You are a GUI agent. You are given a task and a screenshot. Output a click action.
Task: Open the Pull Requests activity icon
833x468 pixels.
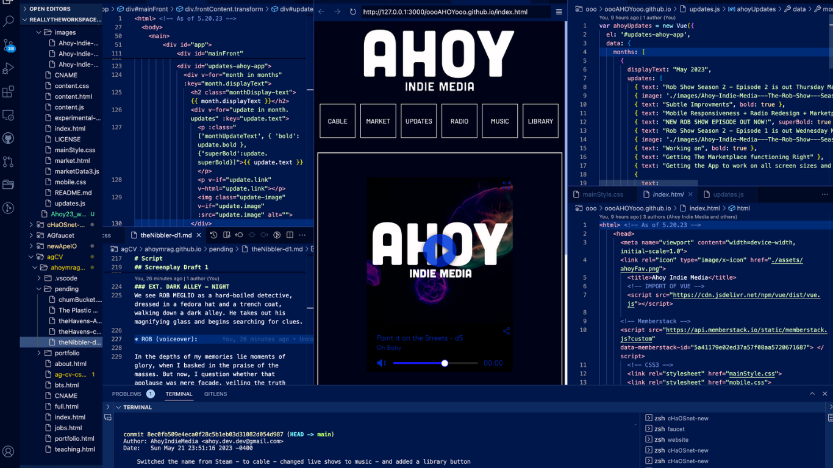click(x=9, y=161)
